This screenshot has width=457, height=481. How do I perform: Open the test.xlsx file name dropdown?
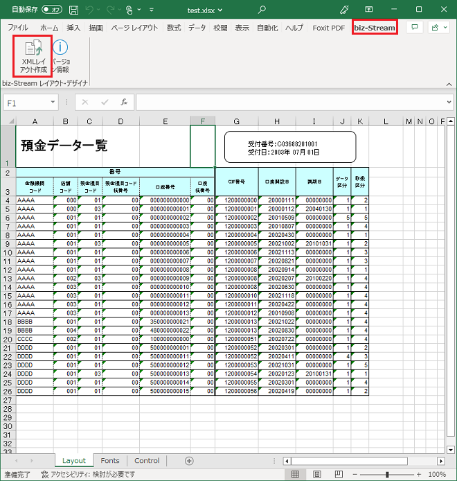coord(220,10)
